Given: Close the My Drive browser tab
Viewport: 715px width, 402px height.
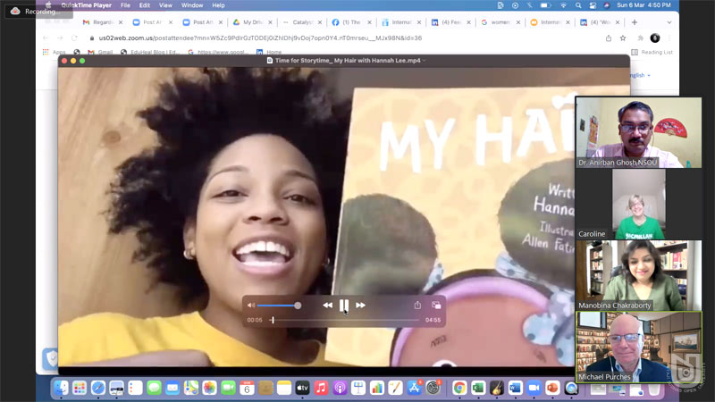Looking at the screenshot, I should [270, 22].
